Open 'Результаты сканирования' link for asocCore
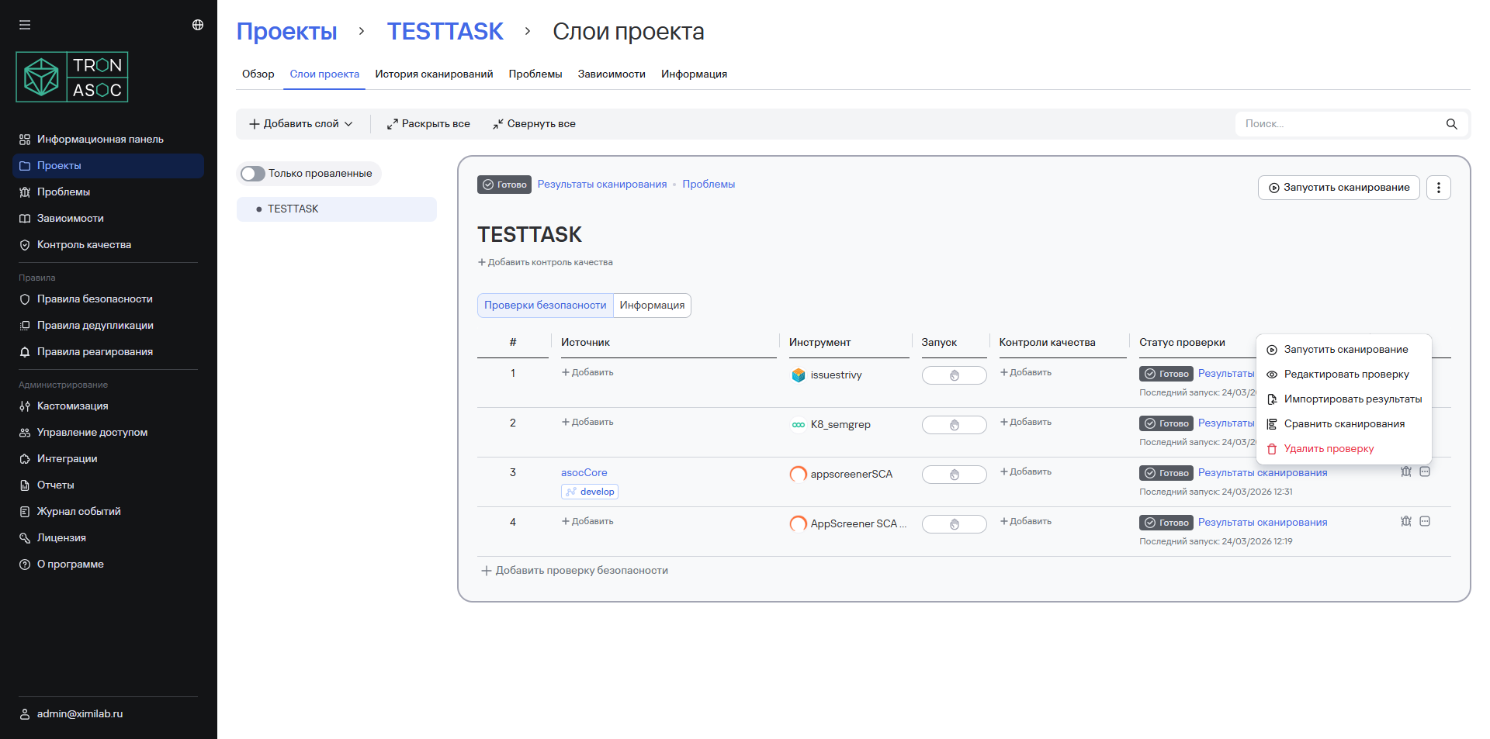The image size is (1490, 739). pos(1263,472)
